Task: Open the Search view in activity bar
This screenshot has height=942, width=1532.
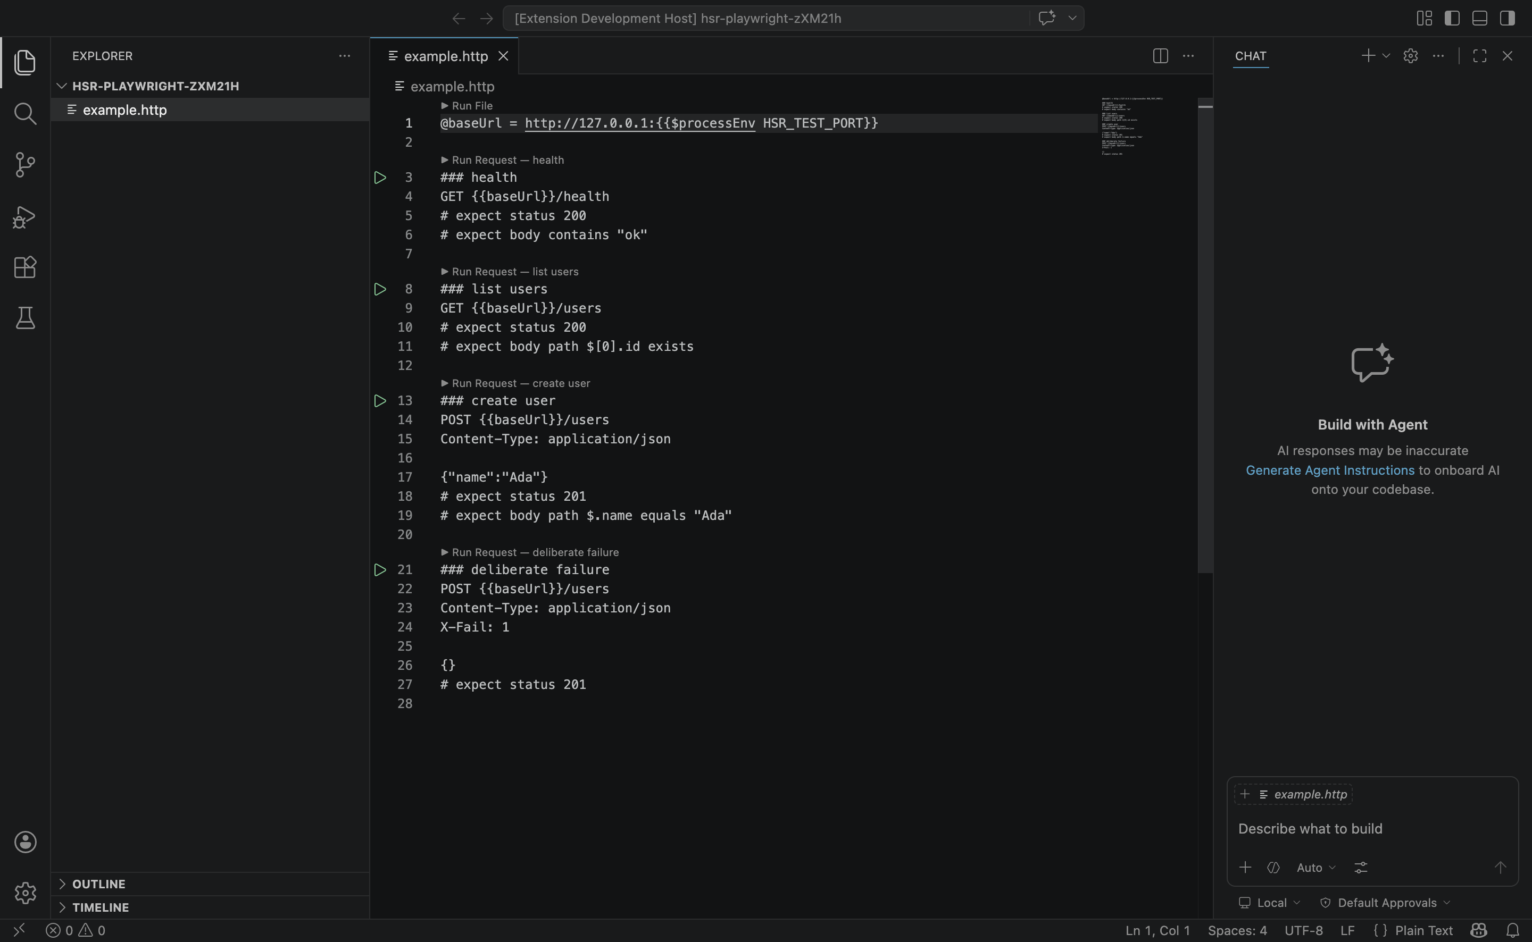Action: [25, 113]
